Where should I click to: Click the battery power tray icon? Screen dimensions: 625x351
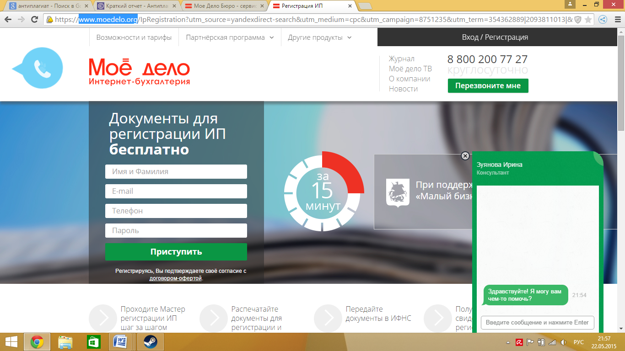pyautogui.click(x=541, y=342)
